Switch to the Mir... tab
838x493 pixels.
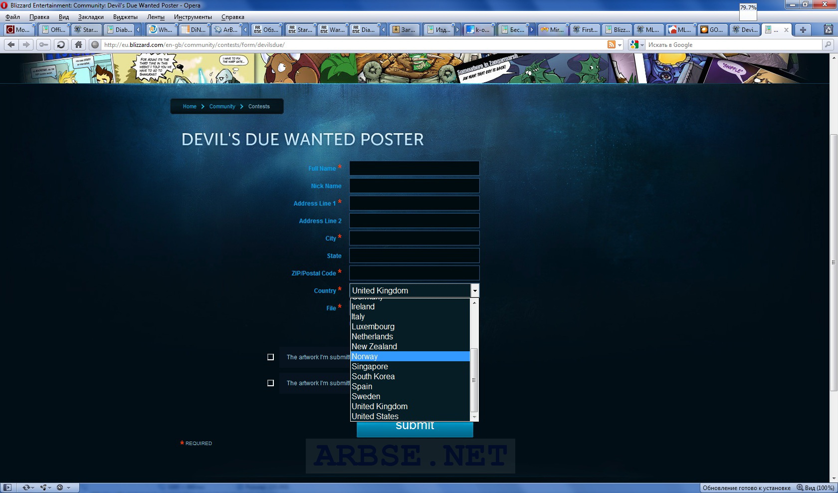click(552, 30)
